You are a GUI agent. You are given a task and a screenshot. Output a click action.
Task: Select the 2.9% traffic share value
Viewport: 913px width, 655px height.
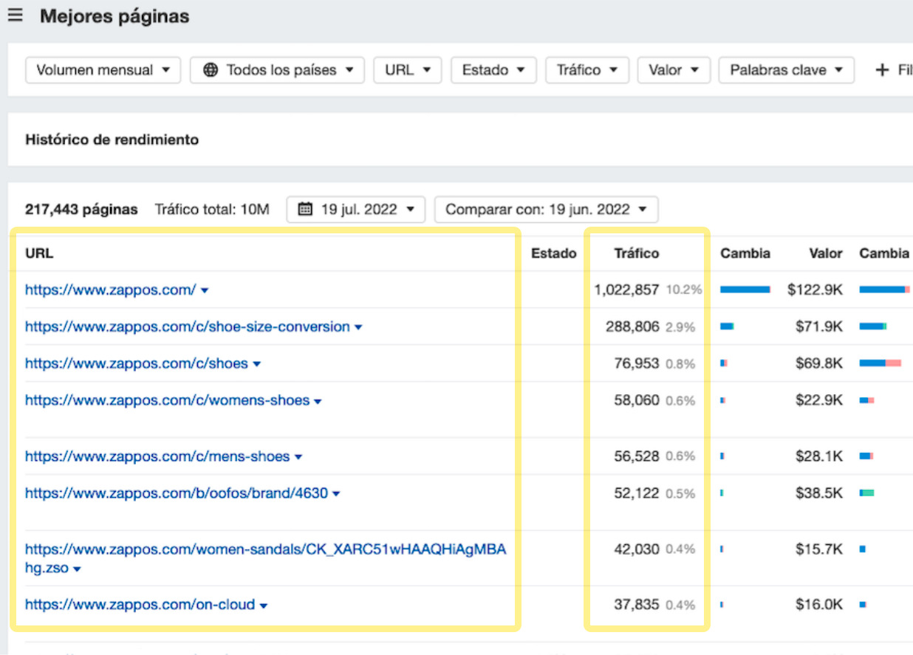(680, 327)
